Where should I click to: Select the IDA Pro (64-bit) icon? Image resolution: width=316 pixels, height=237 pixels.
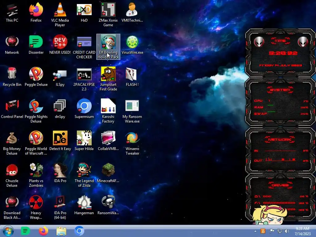click(x=60, y=207)
